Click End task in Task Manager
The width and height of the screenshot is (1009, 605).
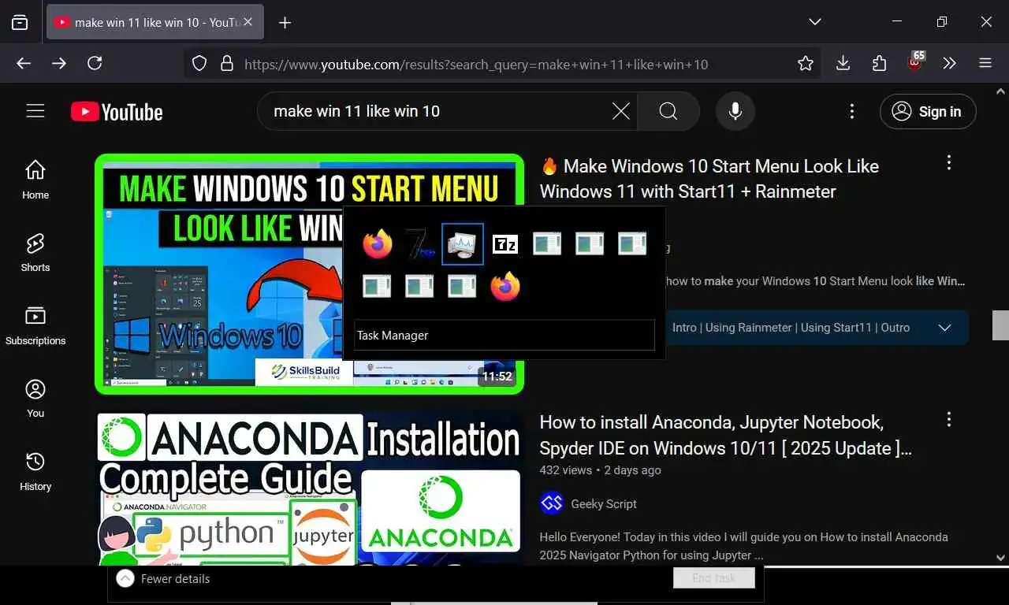click(713, 578)
